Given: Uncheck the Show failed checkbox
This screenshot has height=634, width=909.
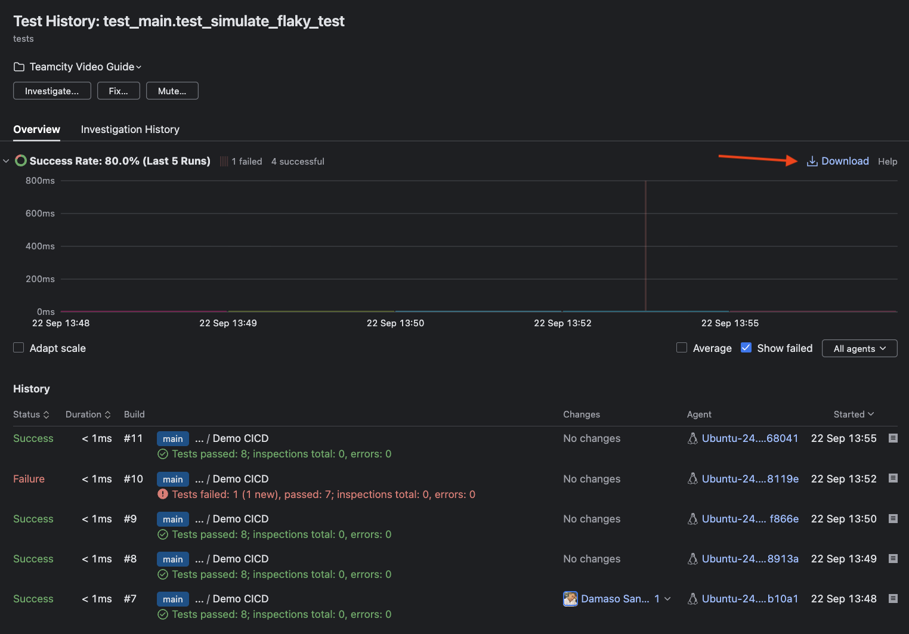Looking at the screenshot, I should [x=746, y=348].
